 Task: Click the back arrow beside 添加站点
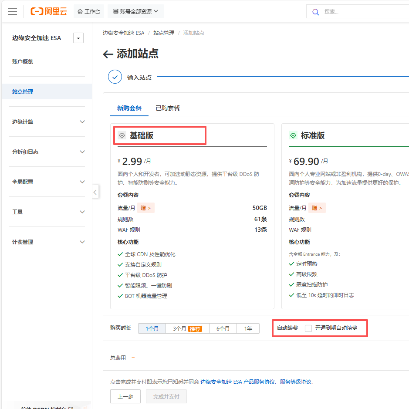pos(108,54)
